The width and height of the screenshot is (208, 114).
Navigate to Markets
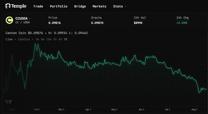coord(99,6)
